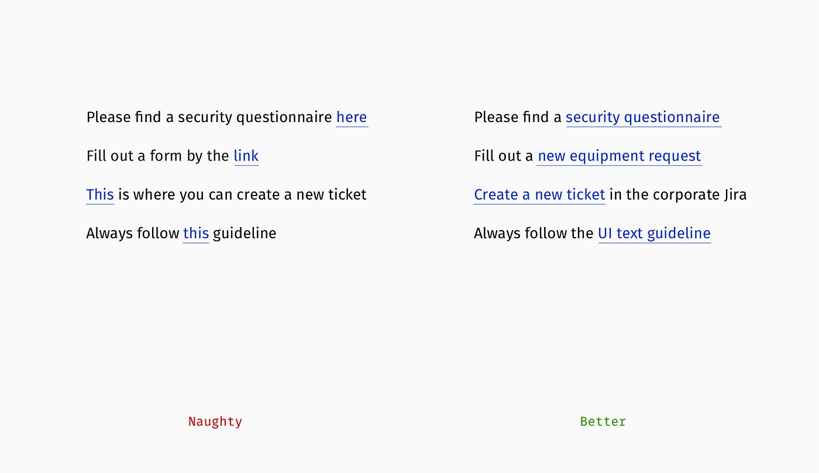This screenshot has height=473, width=819.
Task: Click the text 'is where you can create a new ticket'
Action: [242, 194]
